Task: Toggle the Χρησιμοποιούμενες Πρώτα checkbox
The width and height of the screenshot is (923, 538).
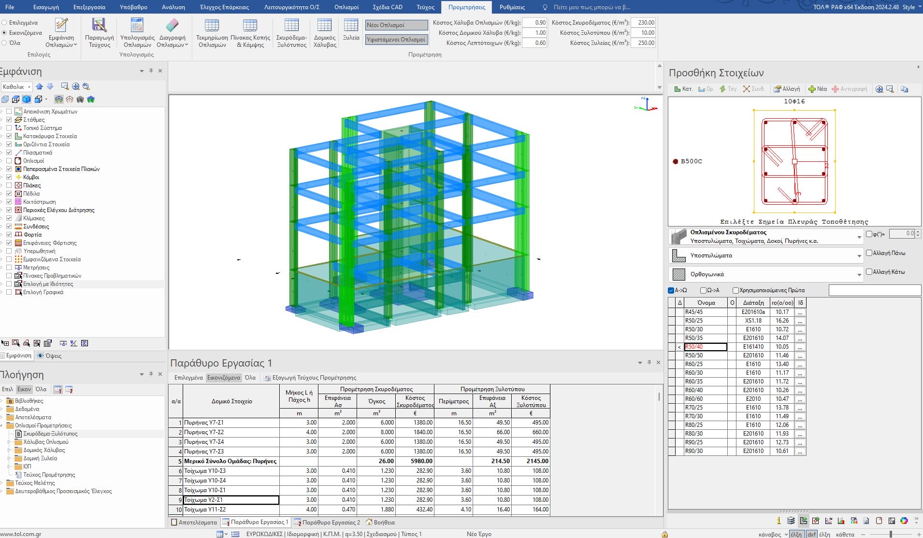Action: click(736, 290)
